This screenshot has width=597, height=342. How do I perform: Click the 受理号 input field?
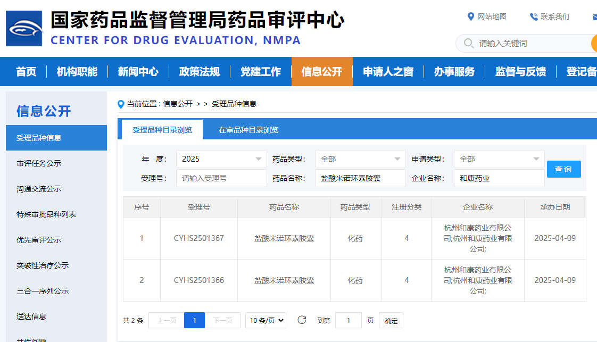[x=221, y=178]
